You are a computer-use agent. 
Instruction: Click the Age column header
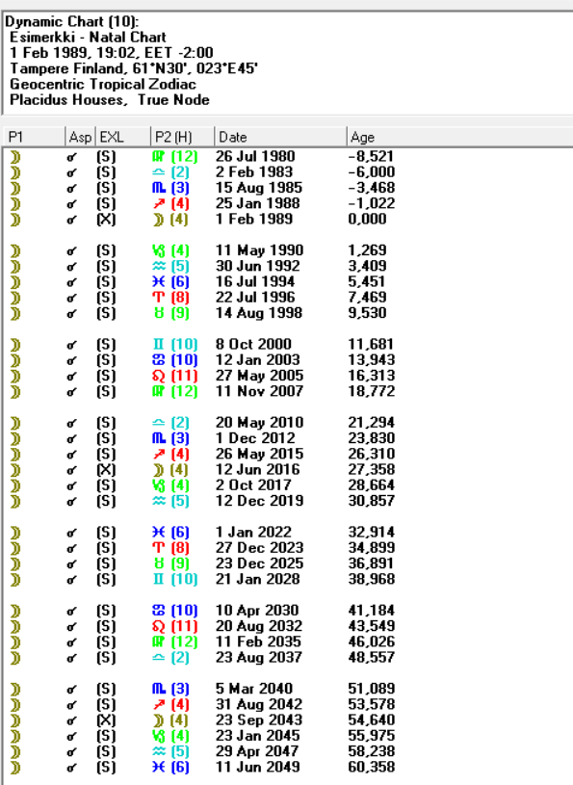tap(459, 137)
